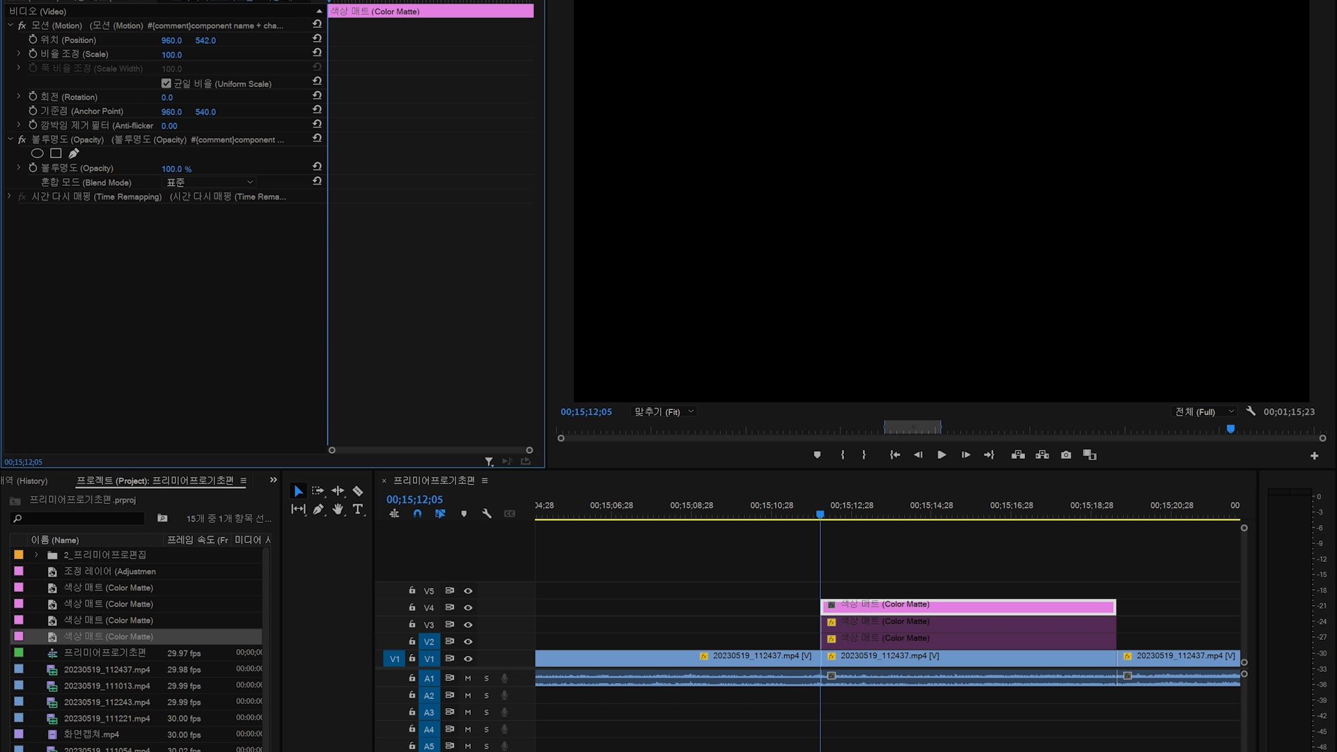1337x752 pixels.
Task: Click the timeline captions CC icon
Action: tap(510, 514)
